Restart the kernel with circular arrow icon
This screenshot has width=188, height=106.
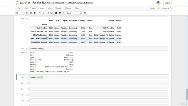(x=60, y=13)
